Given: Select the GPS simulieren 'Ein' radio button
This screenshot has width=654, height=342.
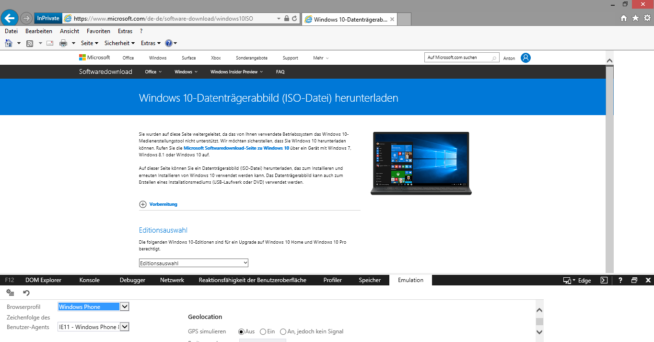Looking at the screenshot, I should [263, 331].
